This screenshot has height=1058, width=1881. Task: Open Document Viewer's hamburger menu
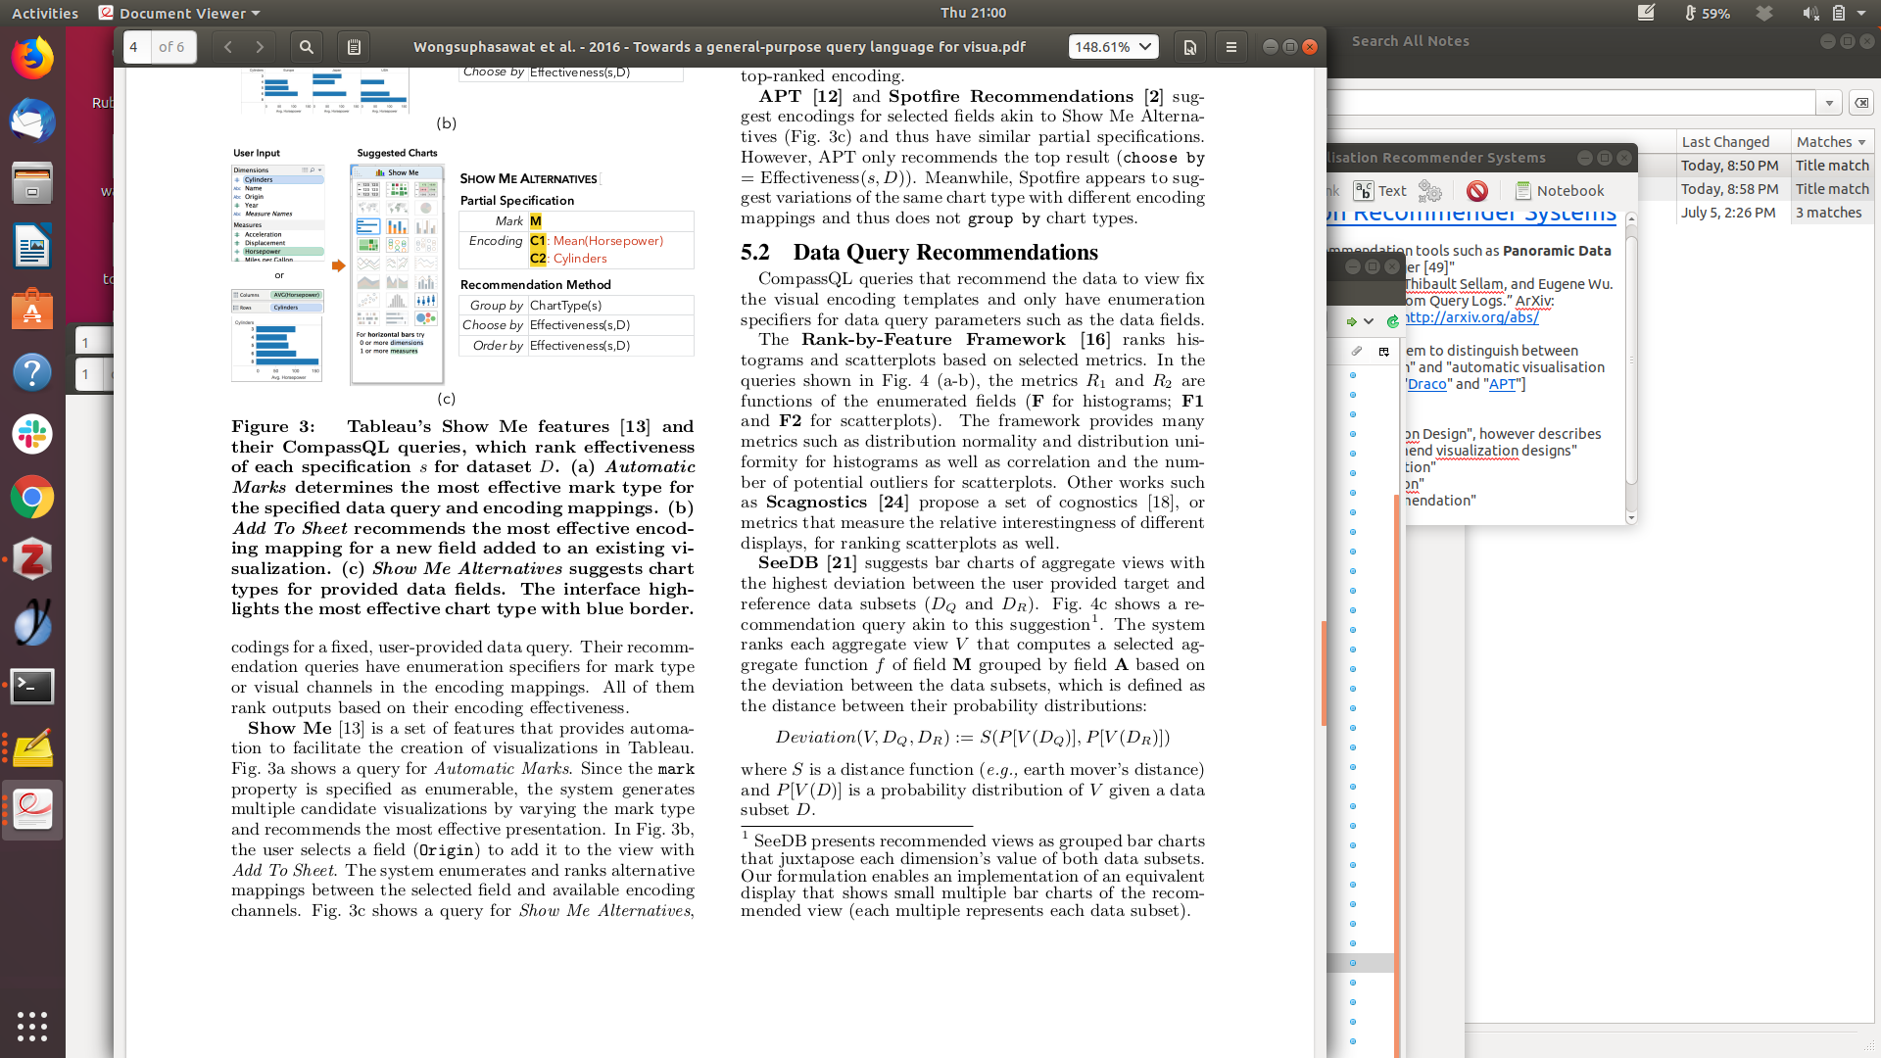pyautogui.click(x=1231, y=47)
